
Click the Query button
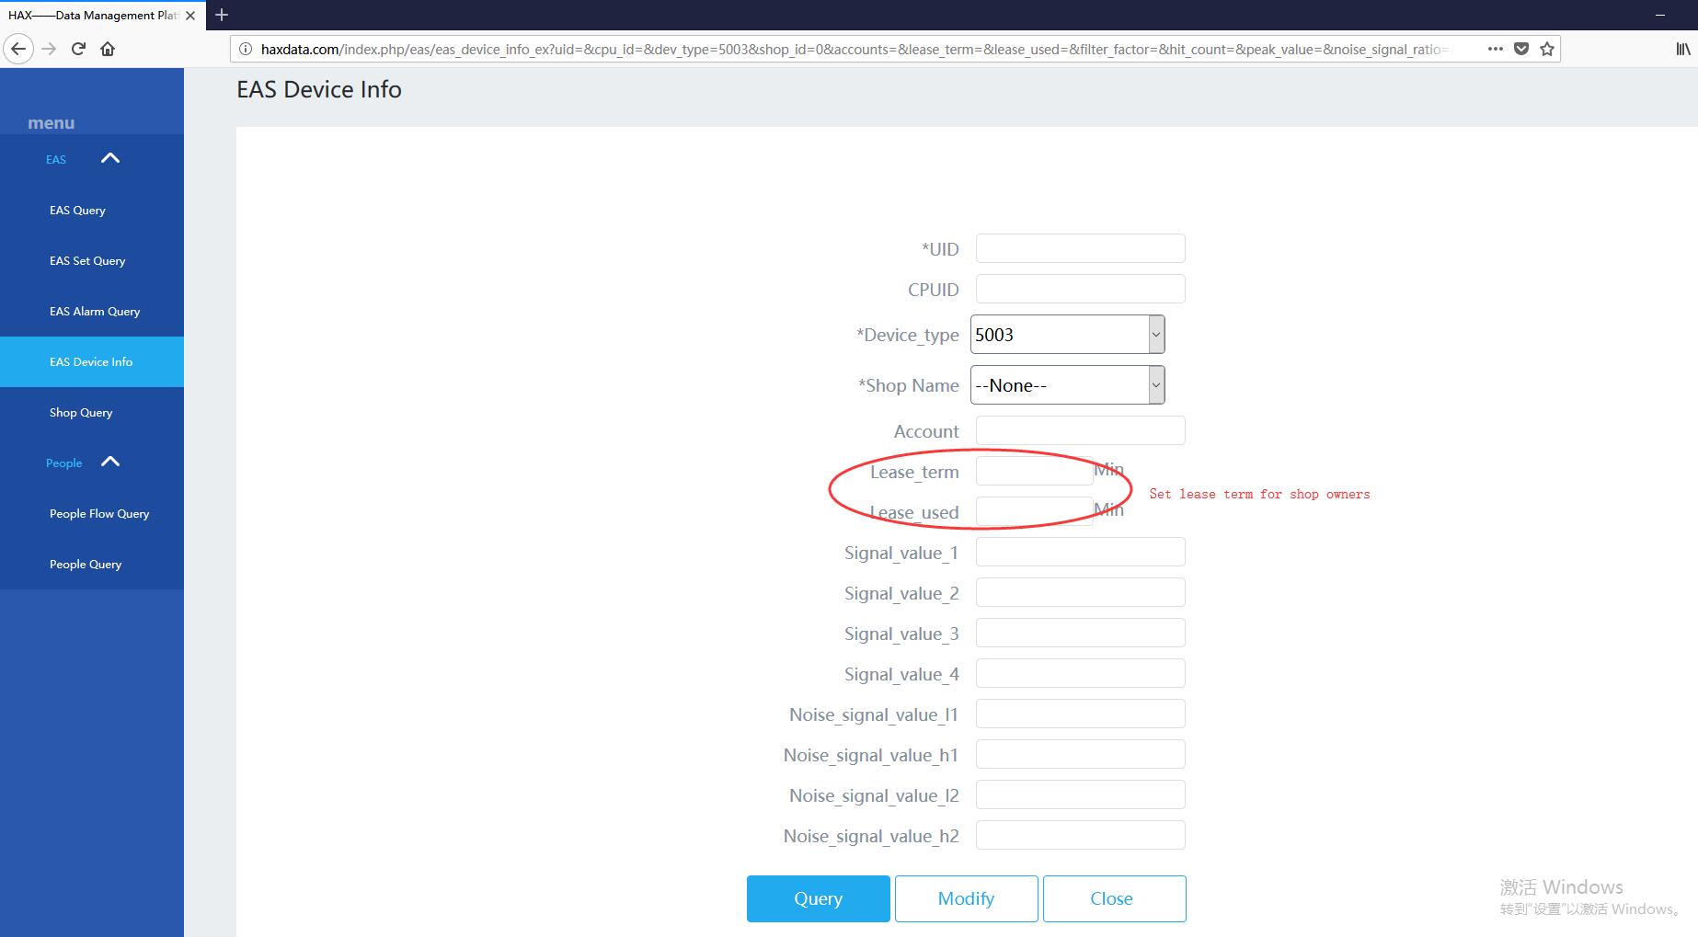point(819,898)
